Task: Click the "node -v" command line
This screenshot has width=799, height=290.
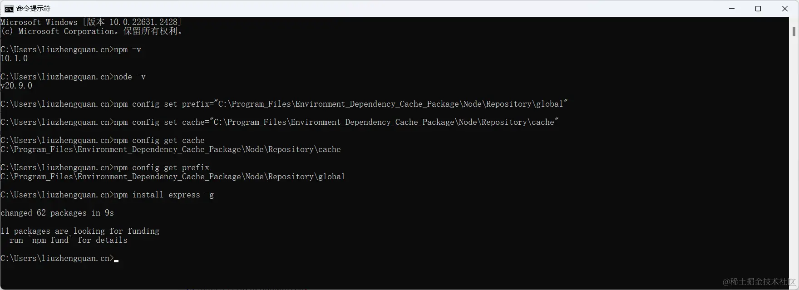Action: pos(129,77)
